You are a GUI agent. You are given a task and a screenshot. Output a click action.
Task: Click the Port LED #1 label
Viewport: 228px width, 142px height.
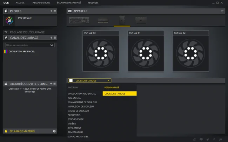pyautogui.click(x=135, y=33)
